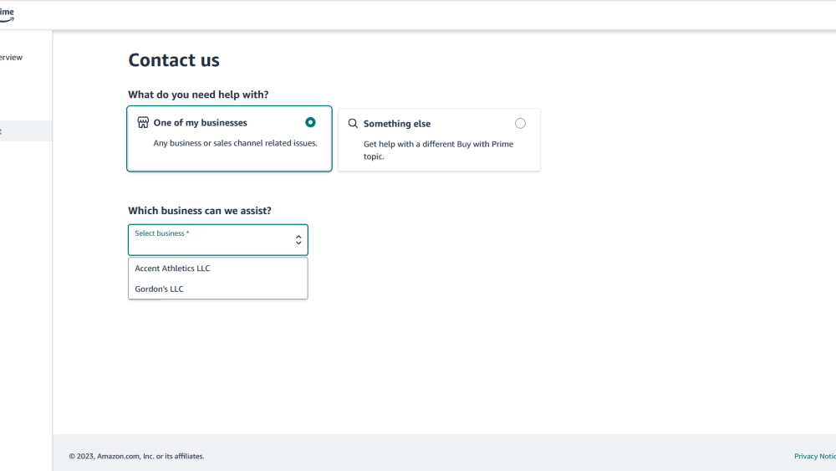Choose Accent Athletics LLC from the list
This screenshot has width=836, height=471.
point(173,269)
